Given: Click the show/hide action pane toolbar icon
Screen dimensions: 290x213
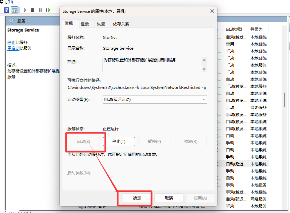Looking at the screenshot, I should (15, 10).
